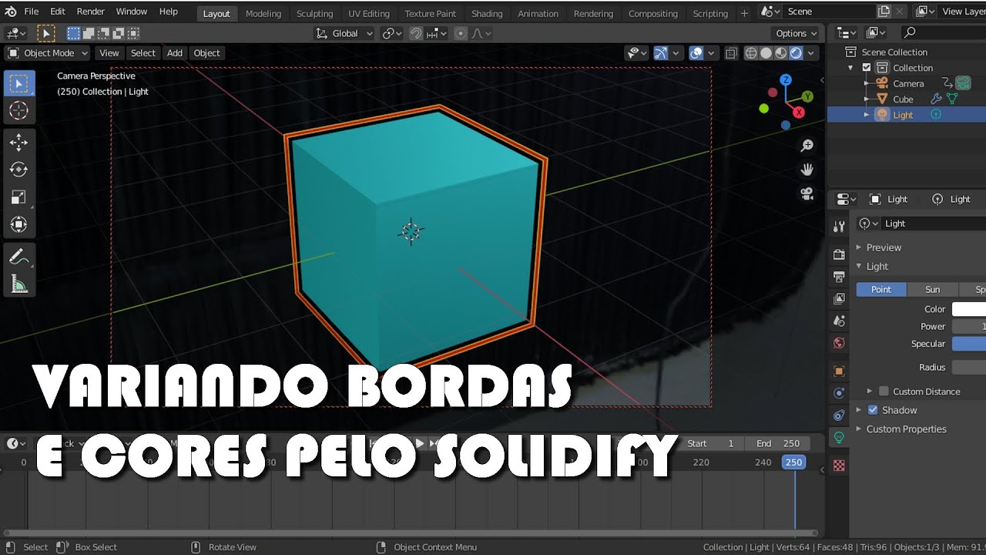Click the Z axis gizmo handle
Screen dimensions: 986x555
pos(786,79)
